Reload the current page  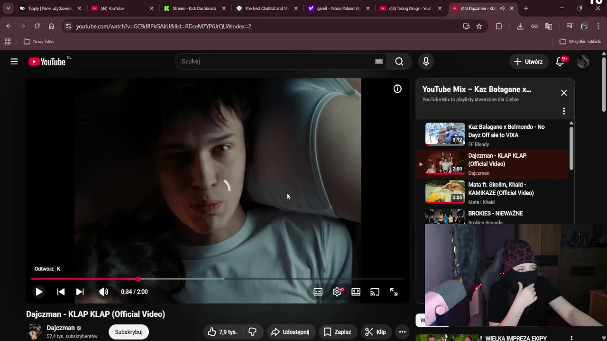37,26
